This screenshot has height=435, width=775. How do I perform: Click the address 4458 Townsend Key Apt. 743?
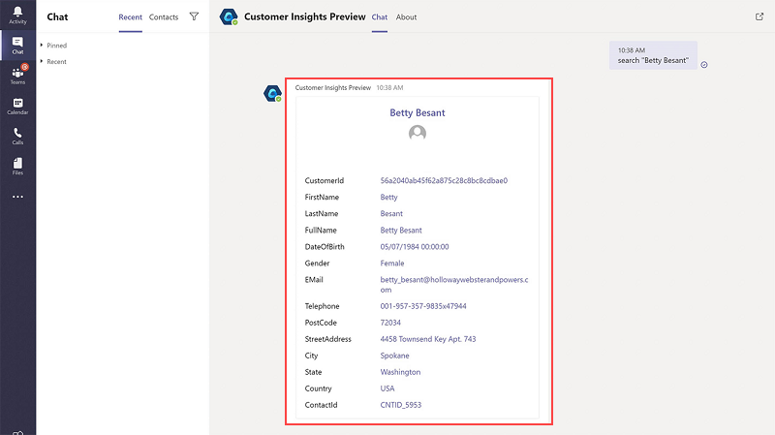(428, 339)
